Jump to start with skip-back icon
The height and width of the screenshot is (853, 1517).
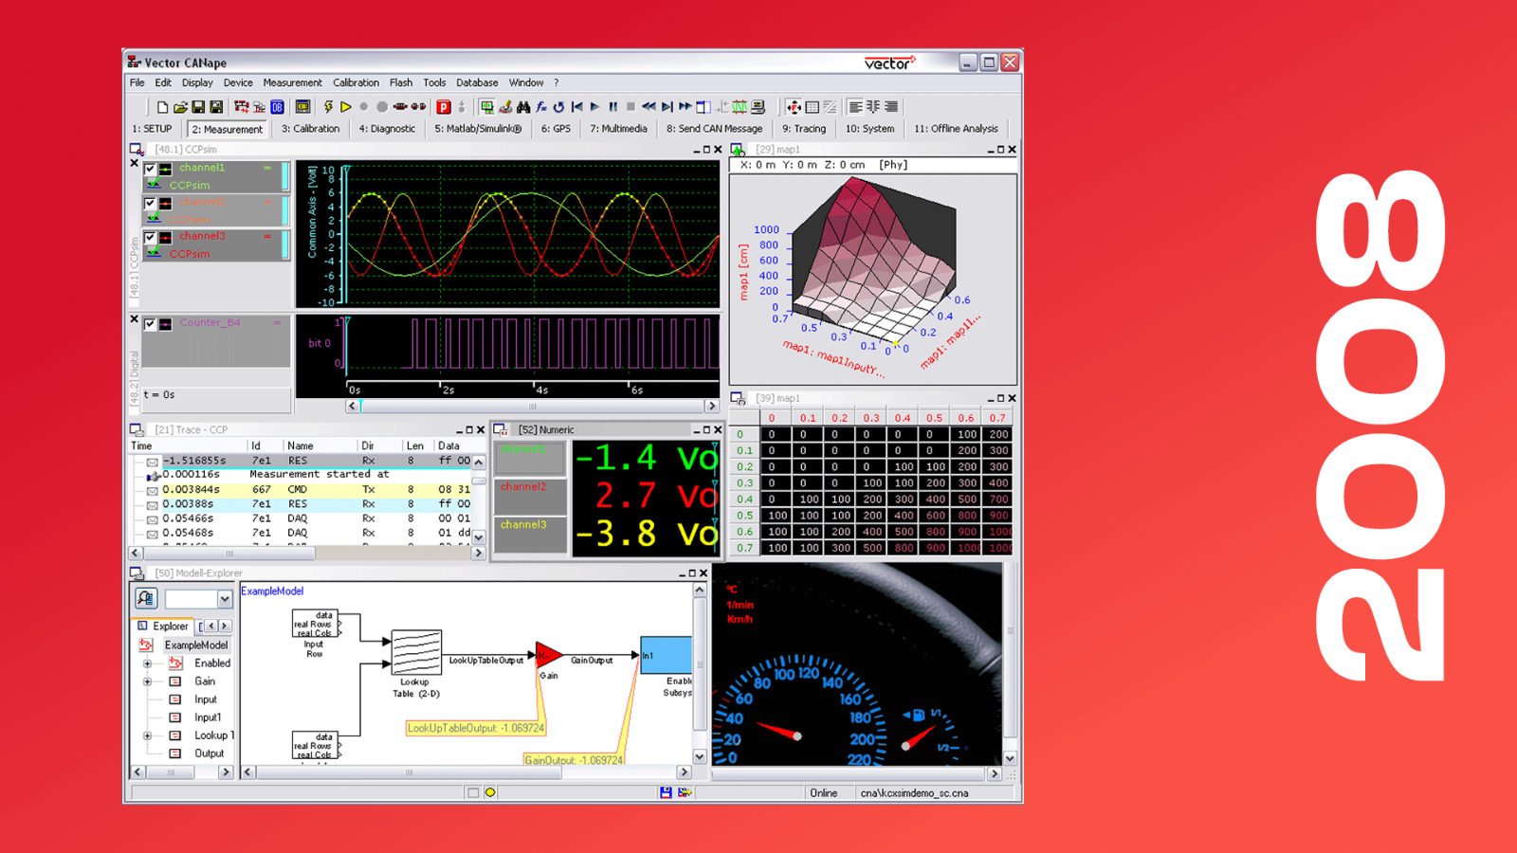coord(576,107)
